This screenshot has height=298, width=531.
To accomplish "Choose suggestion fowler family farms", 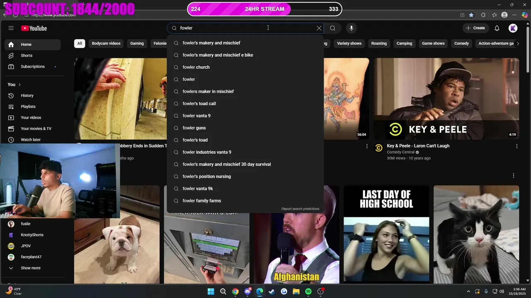I will [245, 201].
